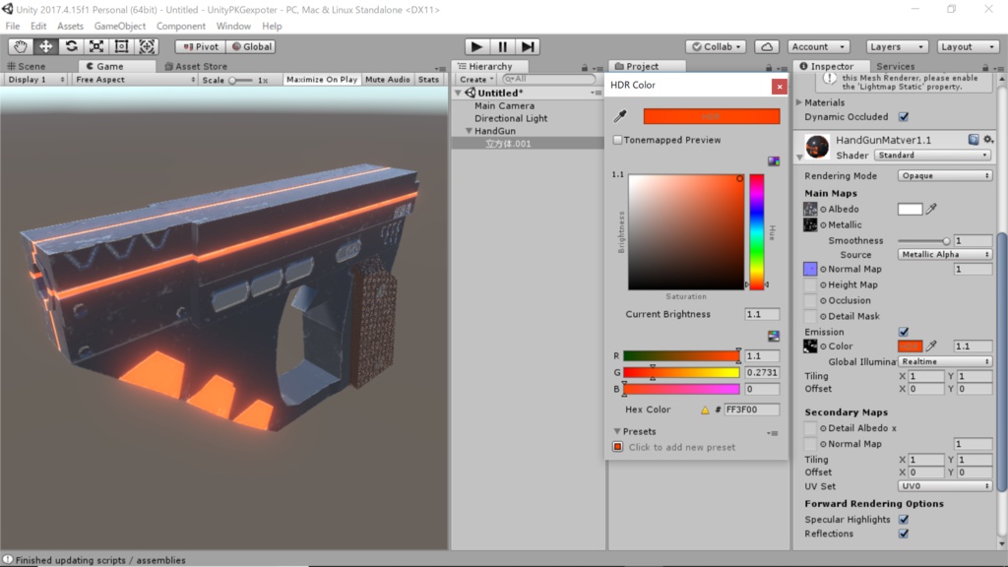Screen dimensions: 1008x567
Task: Close the HDR Color window
Action: pos(780,87)
